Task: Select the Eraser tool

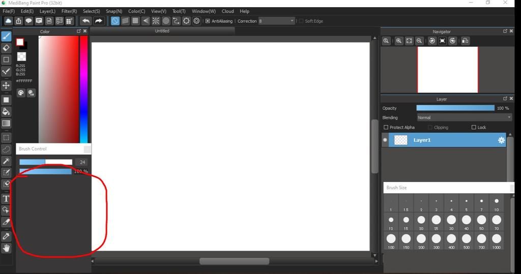Action: point(6,48)
